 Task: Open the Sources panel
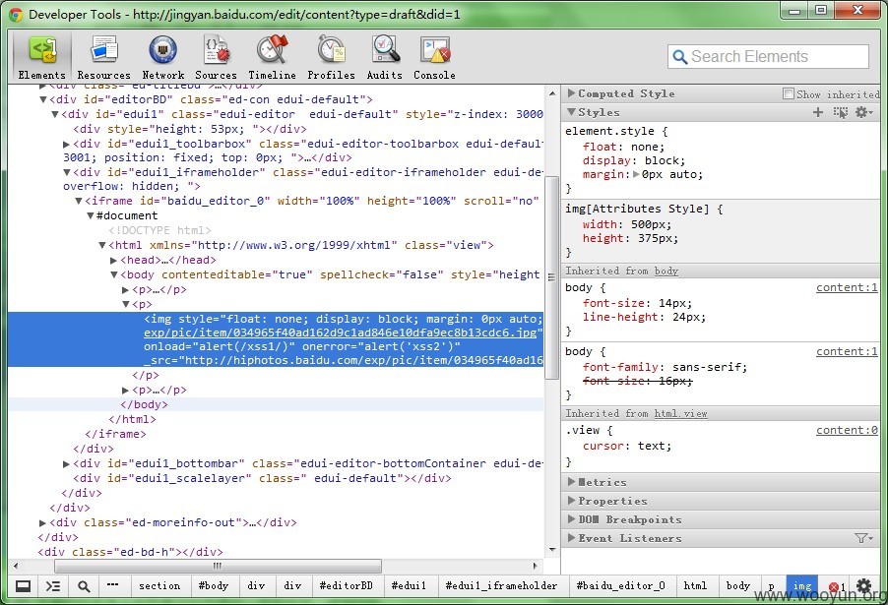pyautogui.click(x=216, y=58)
